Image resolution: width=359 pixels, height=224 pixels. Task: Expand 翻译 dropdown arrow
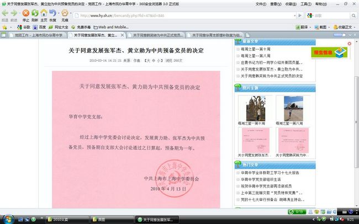310,28
